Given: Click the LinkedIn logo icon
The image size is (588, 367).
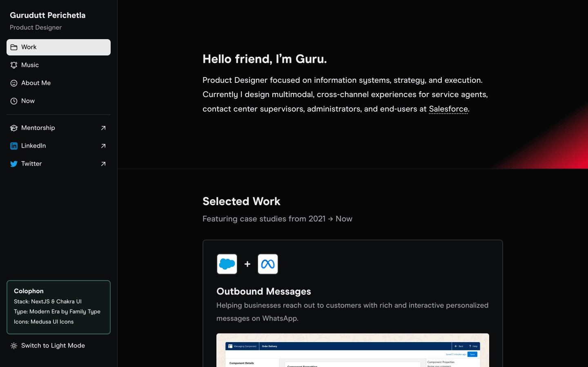Looking at the screenshot, I should pos(14,146).
